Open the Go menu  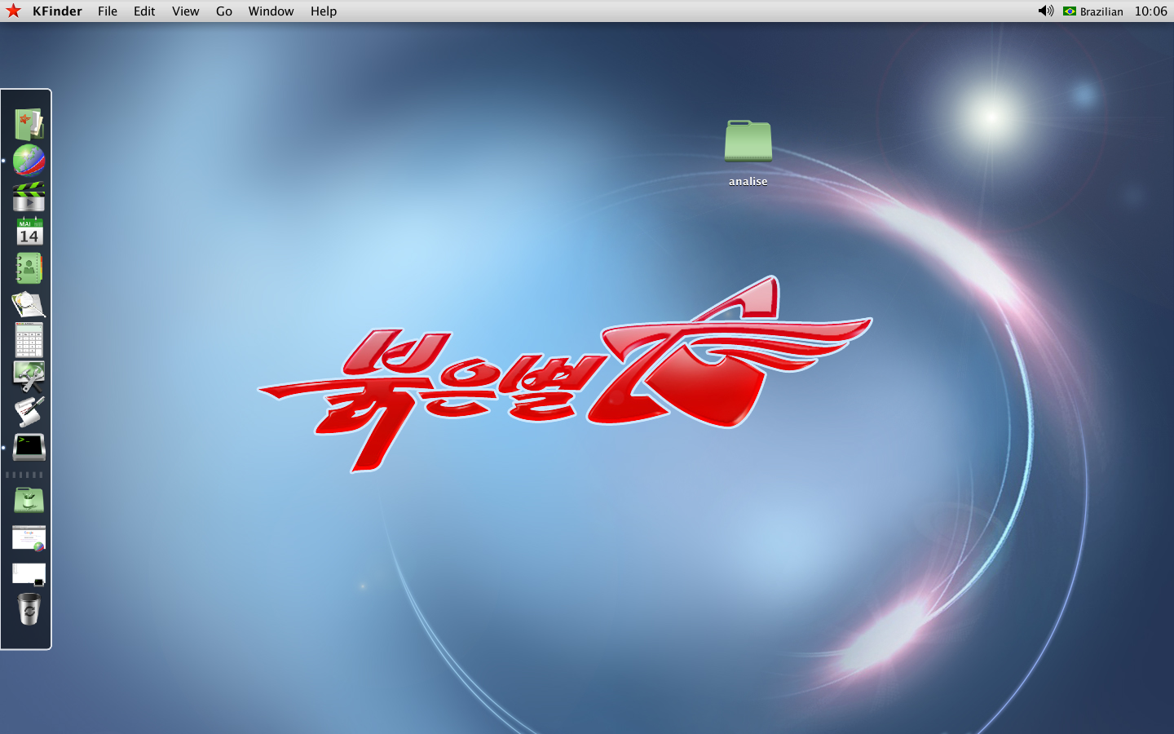point(224,11)
